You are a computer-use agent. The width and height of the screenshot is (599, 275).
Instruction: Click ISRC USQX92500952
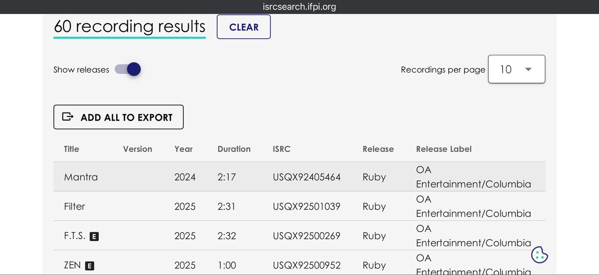(307, 266)
